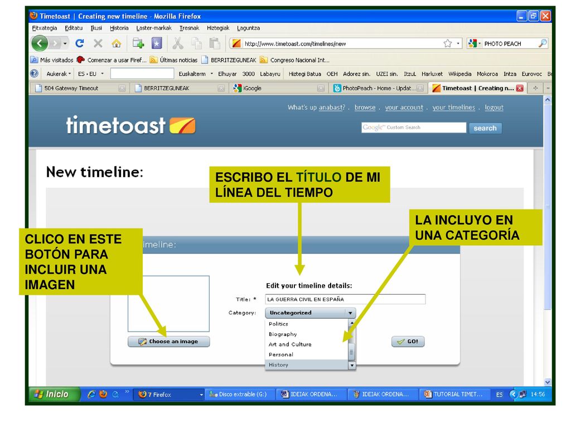Switch to the iGoogle tab
The height and width of the screenshot is (428, 571).
tap(278, 88)
